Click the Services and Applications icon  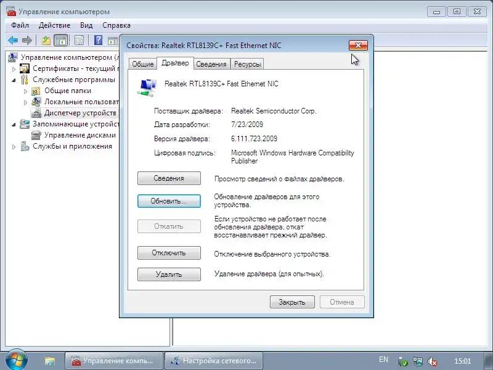[x=25, y=146]
